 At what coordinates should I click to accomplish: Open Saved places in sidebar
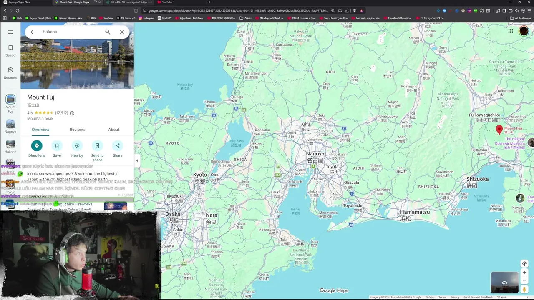click(x=10, y=51)
